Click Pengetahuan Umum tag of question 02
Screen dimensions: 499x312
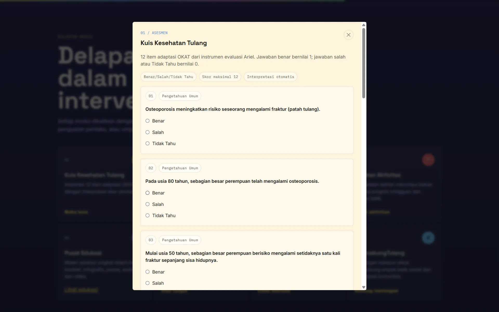click(180, 168)
